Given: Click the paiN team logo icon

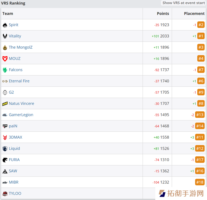Looking at the screenshot, I should [5, 126].
